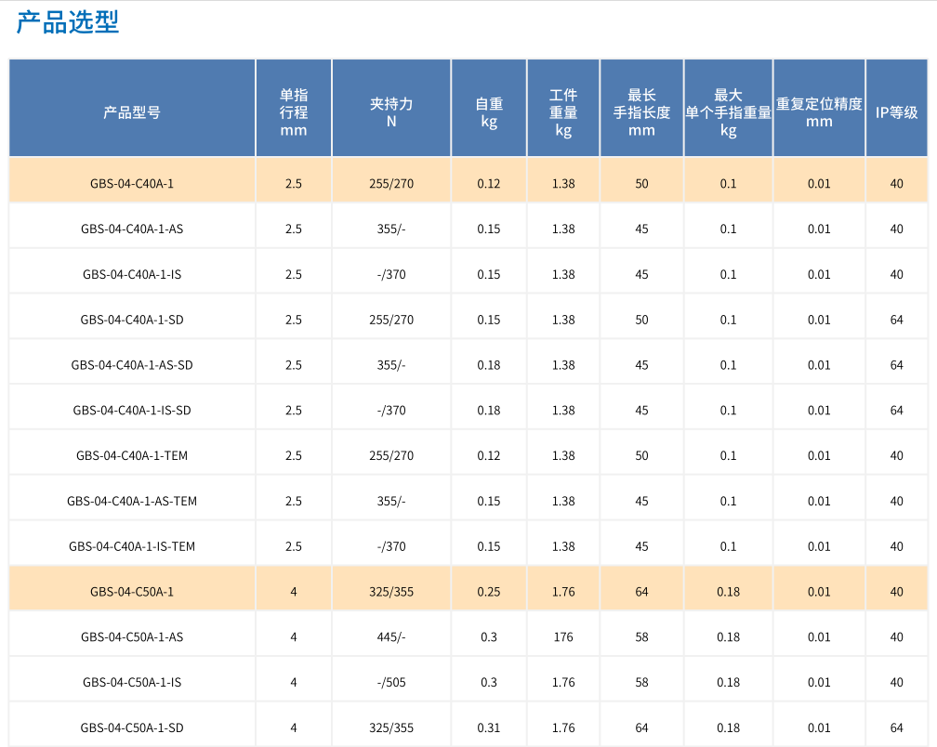The width and height of the screenshot is (937, 747).
Task: Click the 产品型号 column header
Action: [132, 112]
